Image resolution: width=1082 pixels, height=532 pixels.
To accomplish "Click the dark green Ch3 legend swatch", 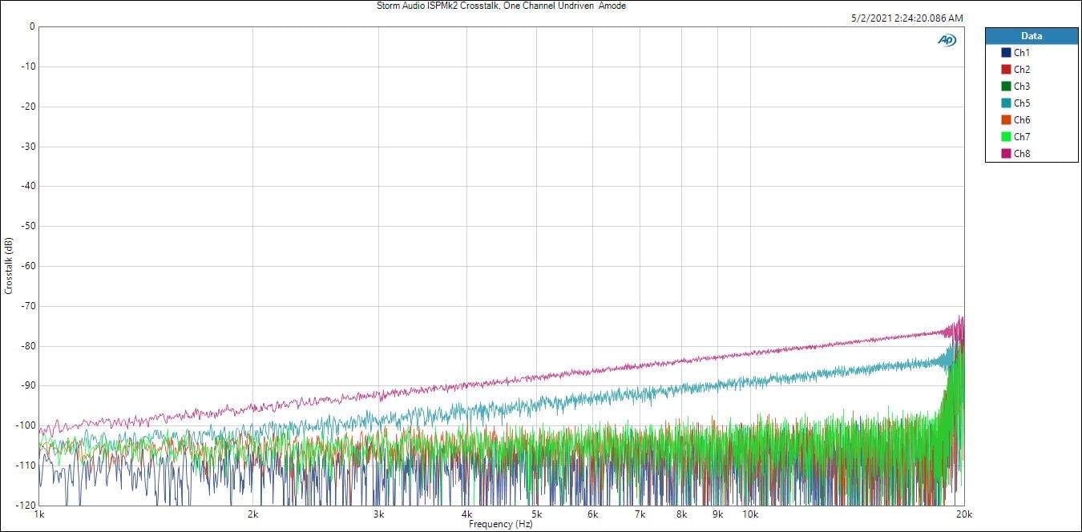I will [x=1006, y=87].
